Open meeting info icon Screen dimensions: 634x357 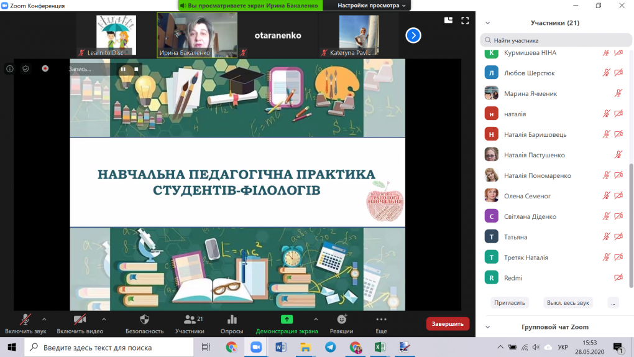click(x=10, y=69)
